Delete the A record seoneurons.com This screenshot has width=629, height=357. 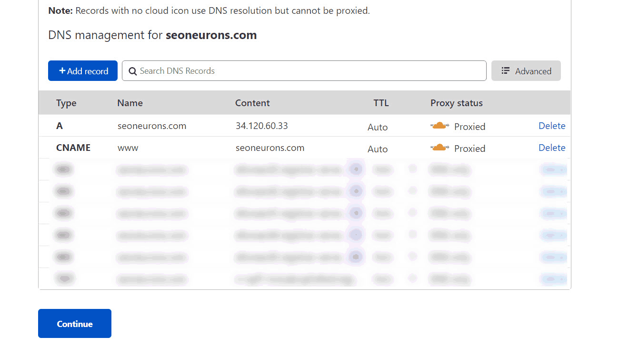coord(552,126)
